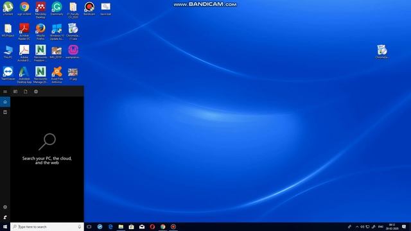Screen dimensions: 411x231
Task: Open the taskbar clock and calendar
Action: [392, 227]
